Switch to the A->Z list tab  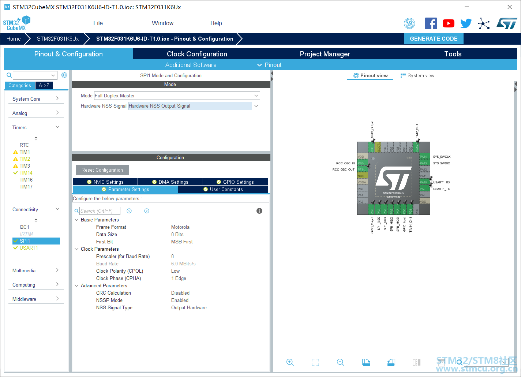[44, 85]
